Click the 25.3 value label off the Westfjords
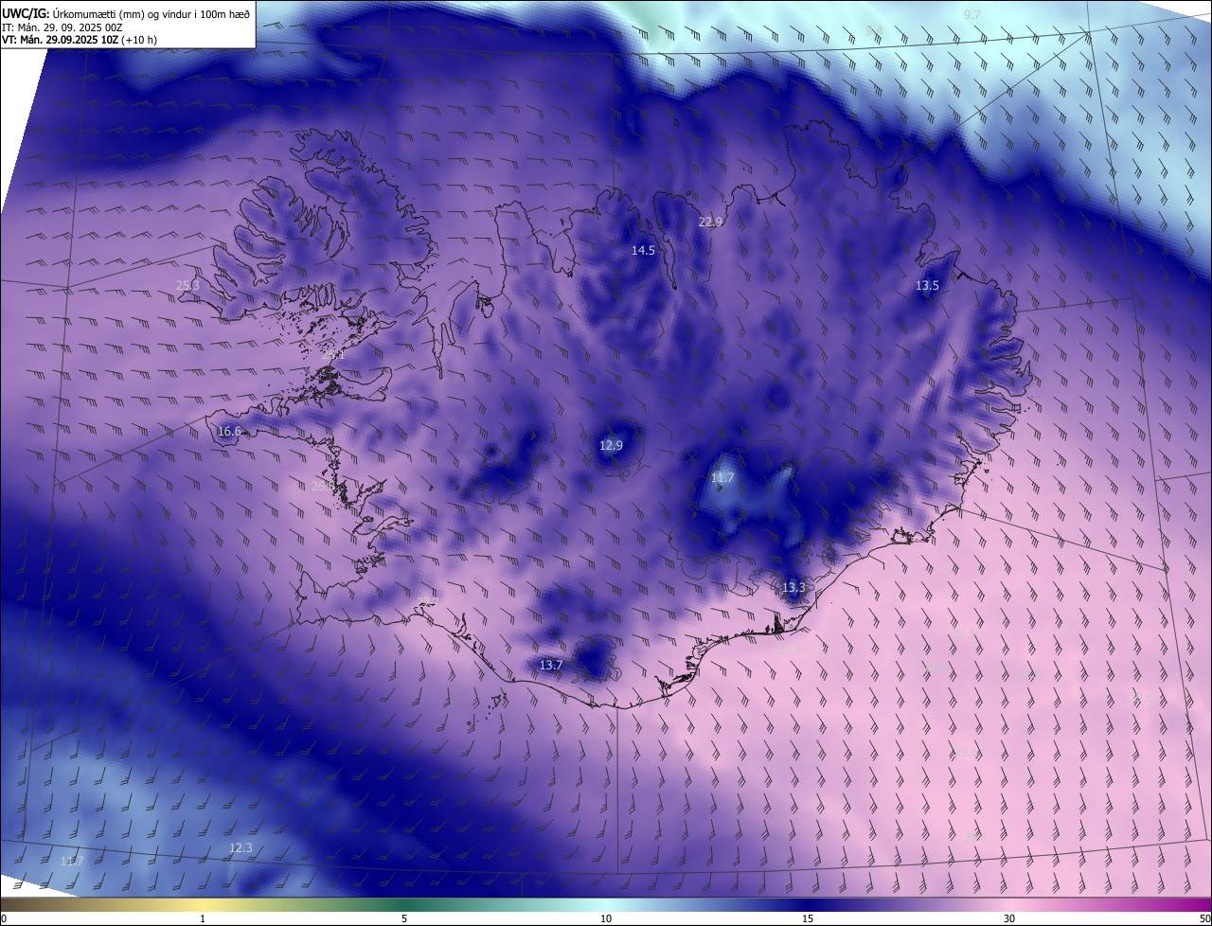Image resolution: width=1212 pixels, height=926 pixels. (x=188, y=285)
